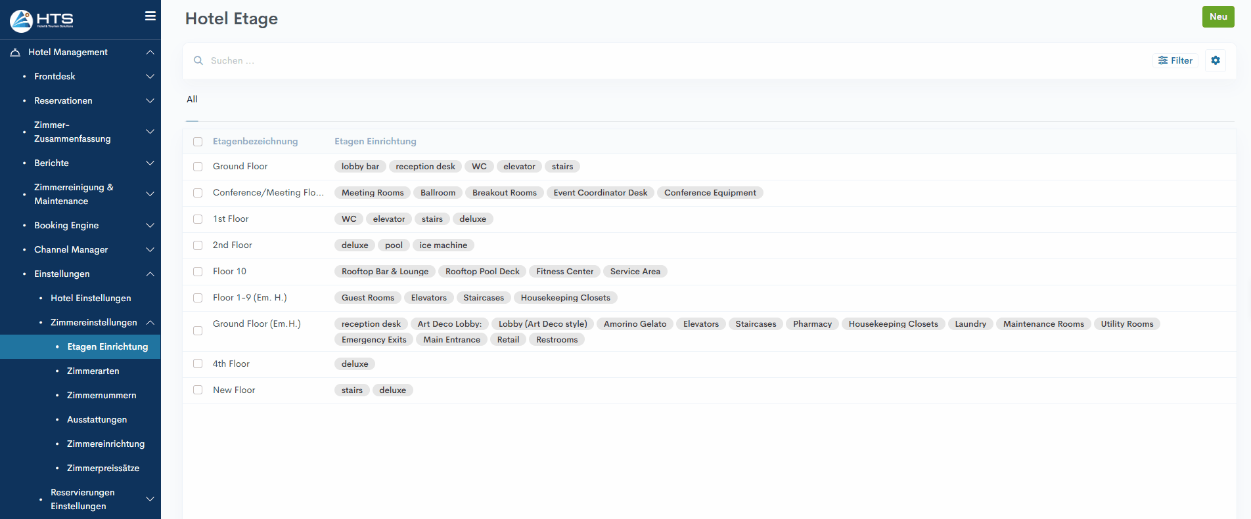Expand the Booking Engine submenu
This screenshot has width=1251, height=519.
point(150,226)
